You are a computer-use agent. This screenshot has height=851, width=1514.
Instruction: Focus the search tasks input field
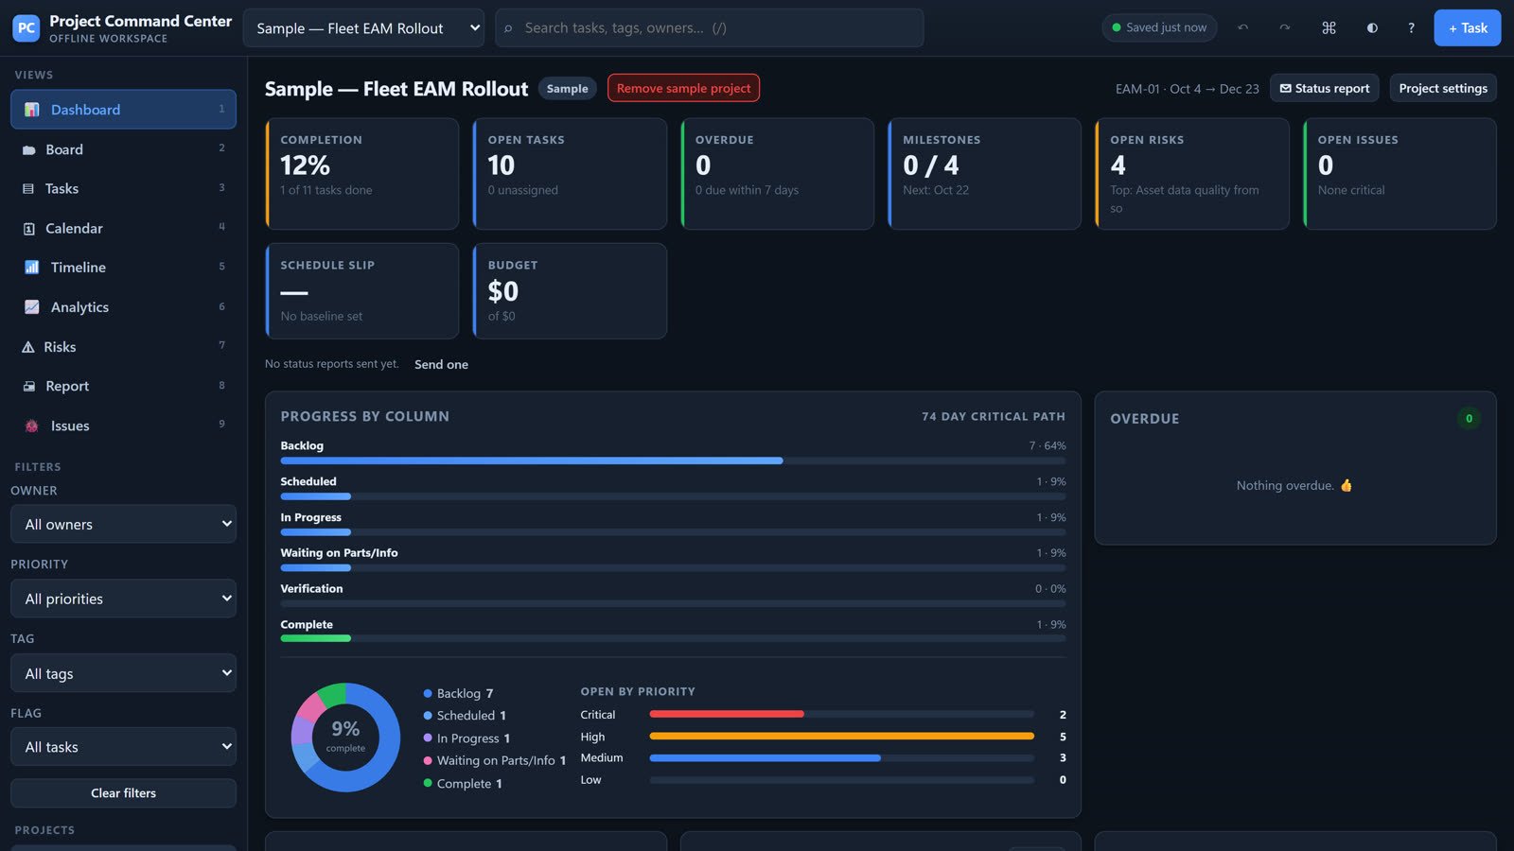point(710,28)
